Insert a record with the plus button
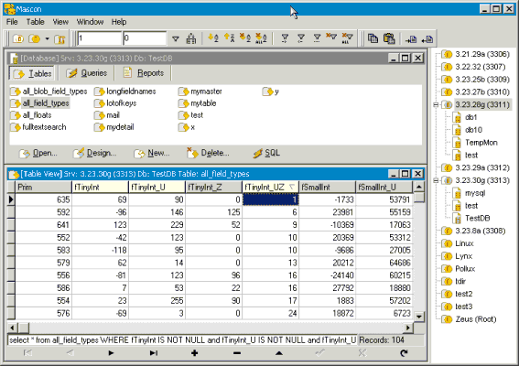Image resolution: width=519 pixels, height=366 pixels. (195, 353)
